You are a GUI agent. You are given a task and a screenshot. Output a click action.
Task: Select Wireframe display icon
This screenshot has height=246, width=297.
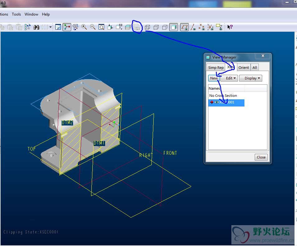[x=147, y=27]
